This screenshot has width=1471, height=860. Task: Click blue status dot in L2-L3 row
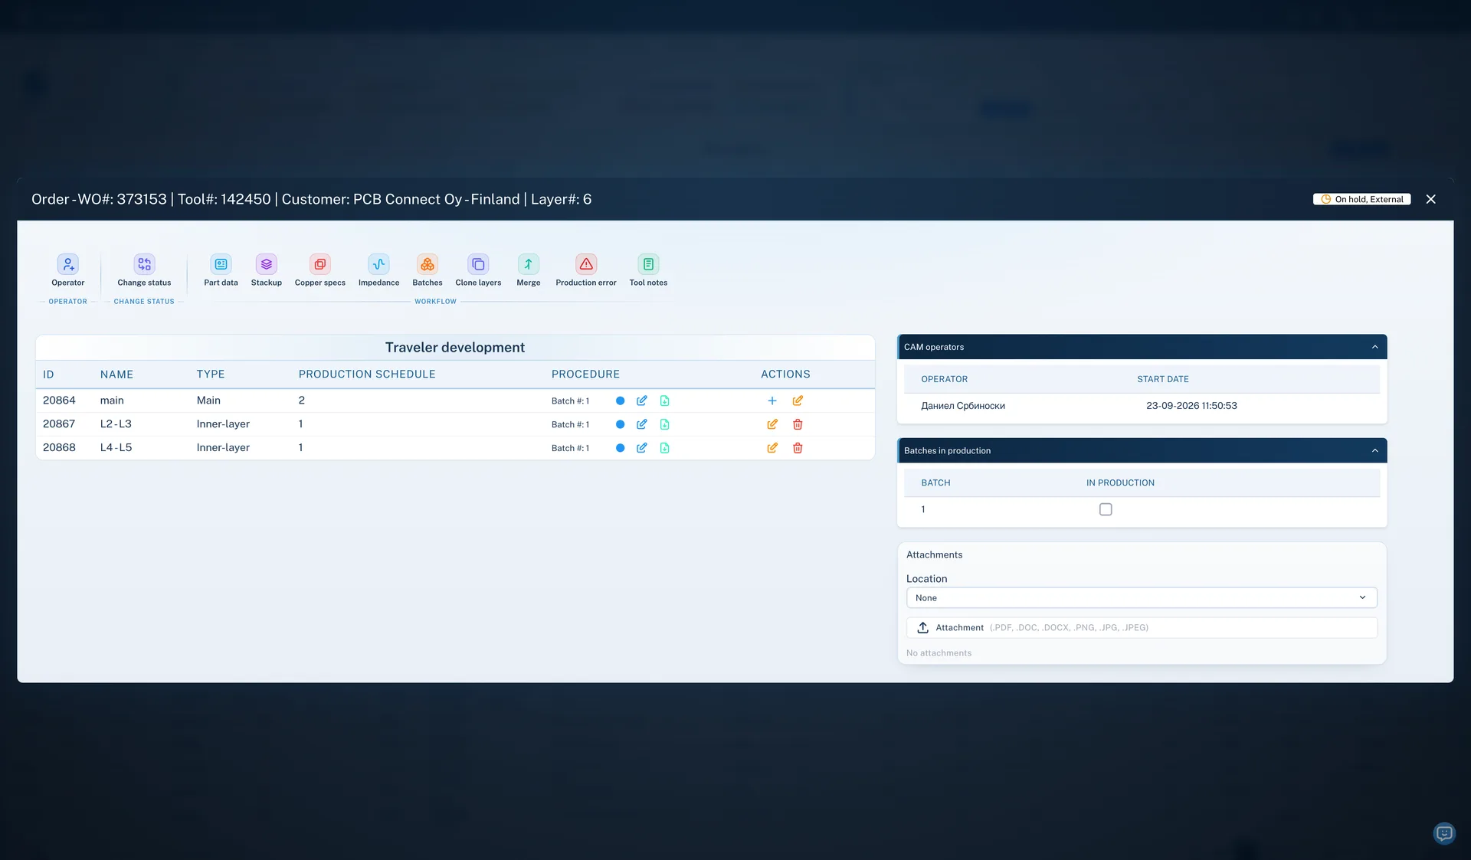(x=621, y=424)
